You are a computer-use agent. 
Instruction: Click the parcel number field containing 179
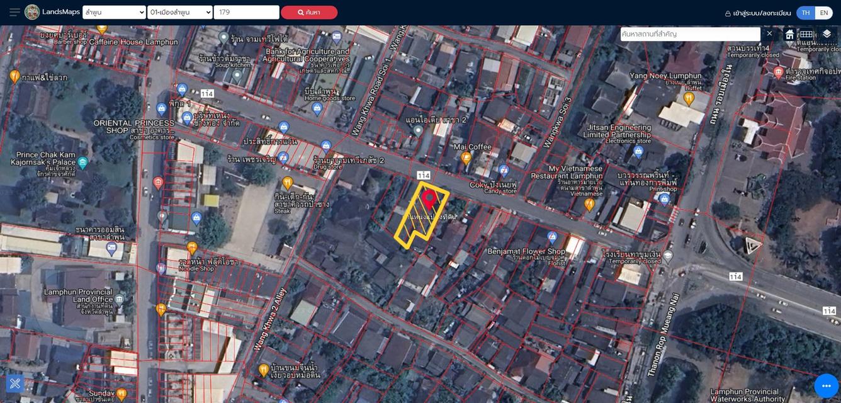(246, 12)
